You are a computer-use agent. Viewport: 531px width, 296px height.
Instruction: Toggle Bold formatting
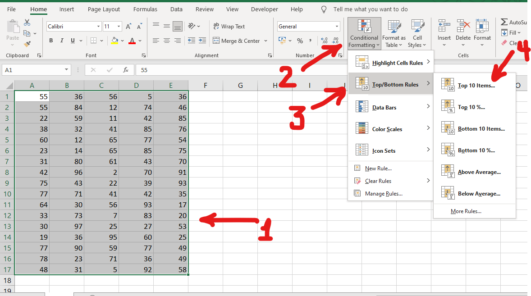coord(51,41)
